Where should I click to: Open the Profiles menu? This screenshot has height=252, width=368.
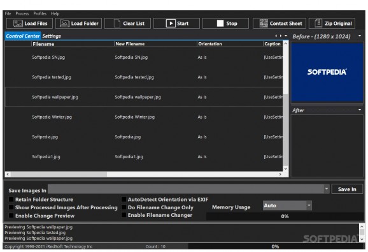[x=39, y=13]
